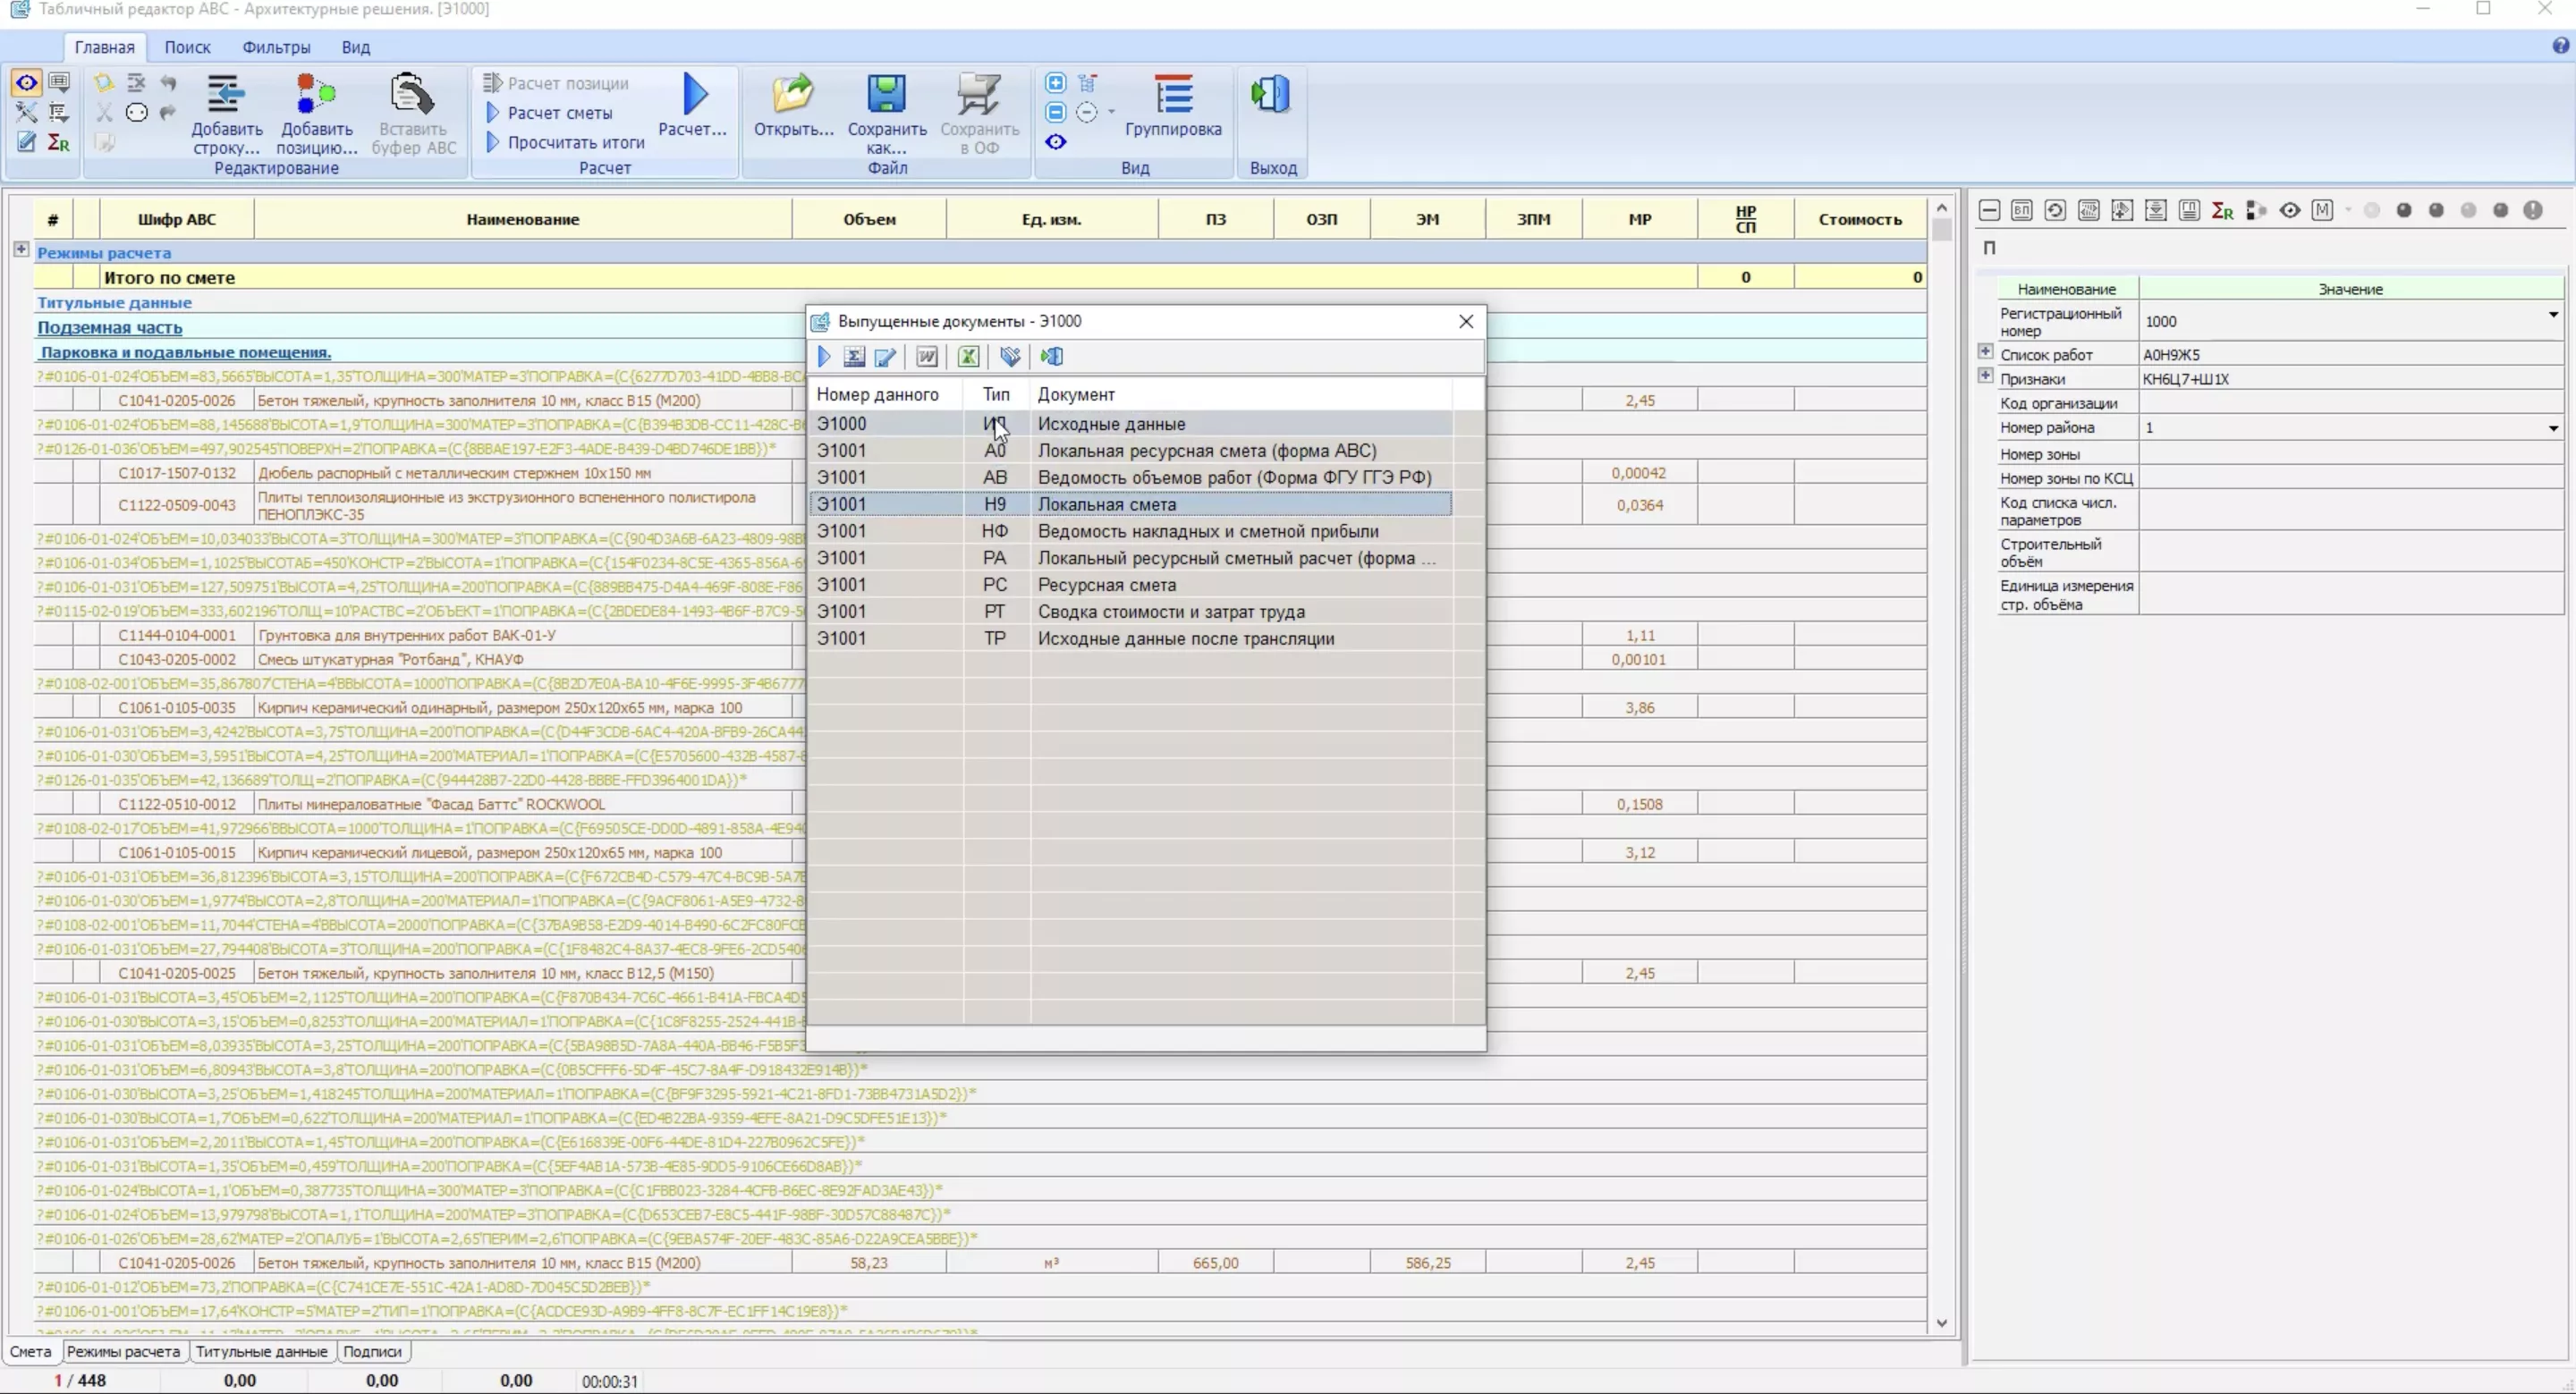Expand the Список работ row

1985,352
